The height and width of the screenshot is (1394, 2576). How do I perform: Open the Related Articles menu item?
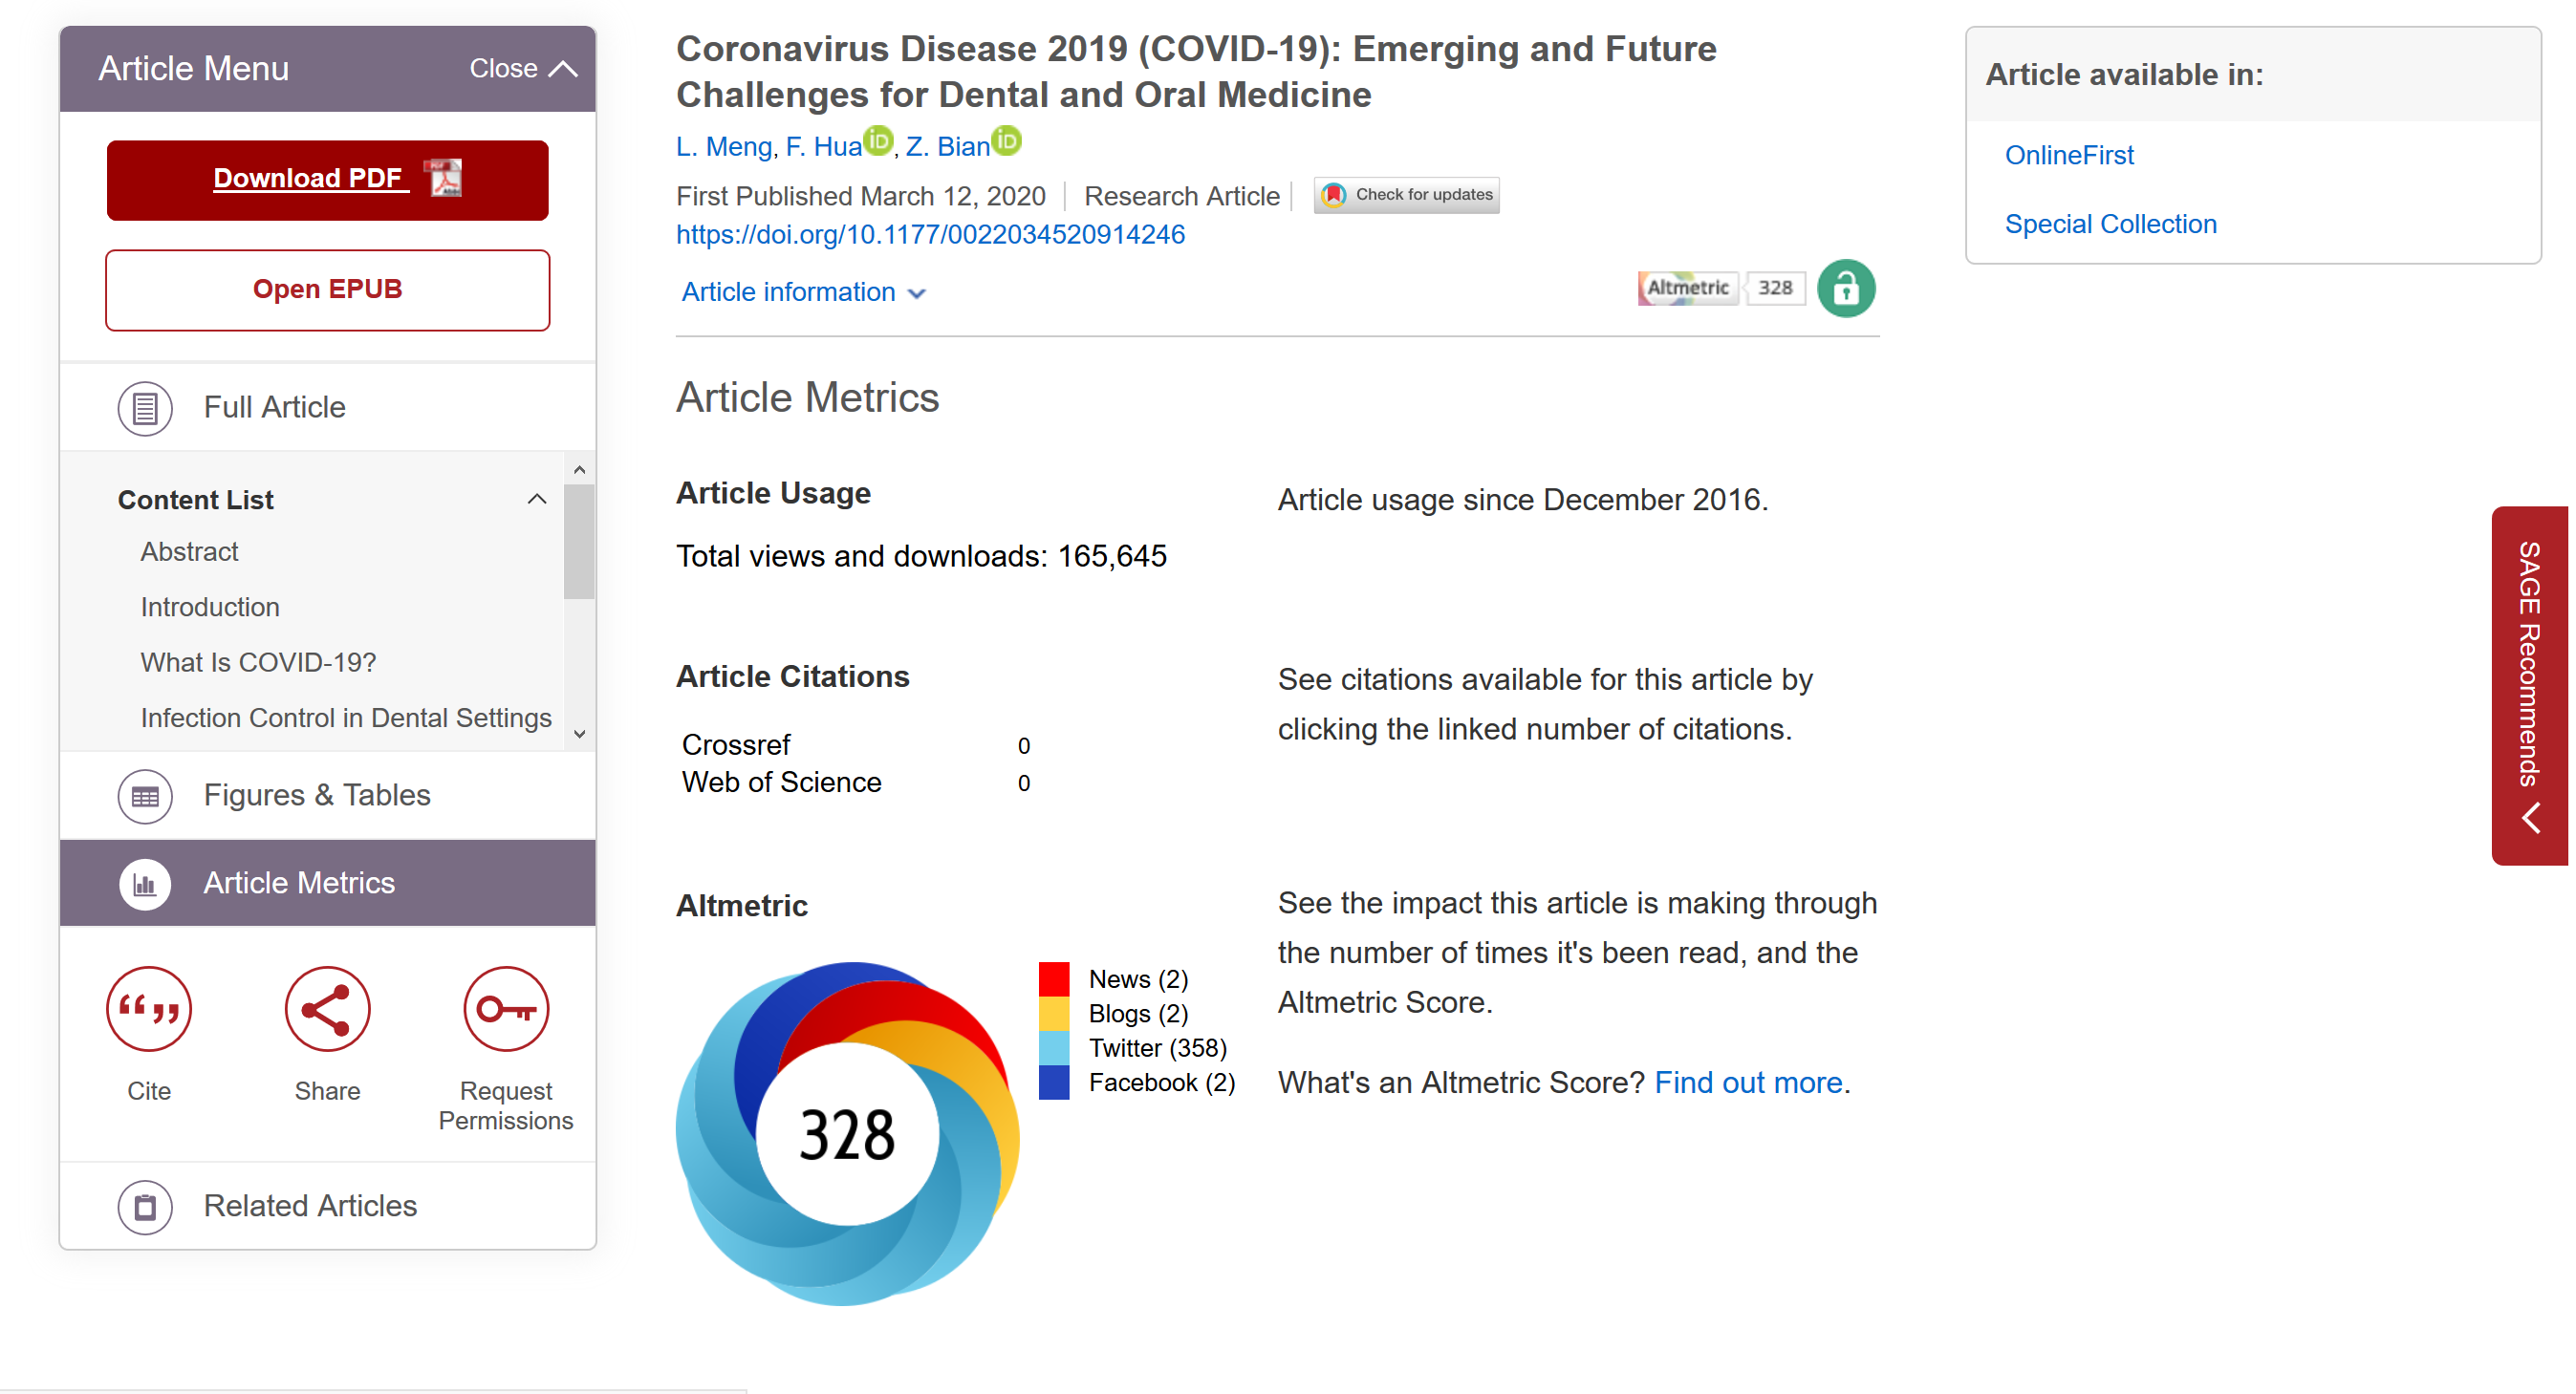328,1206
